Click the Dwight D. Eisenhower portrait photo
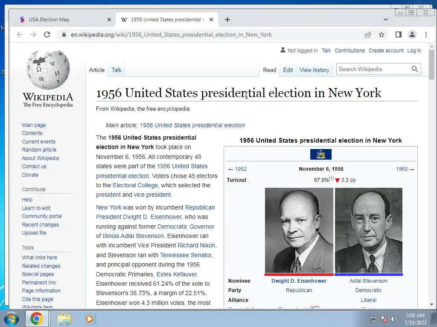The width and height of the screenshot is (437, 327). [x=299, y=230]
